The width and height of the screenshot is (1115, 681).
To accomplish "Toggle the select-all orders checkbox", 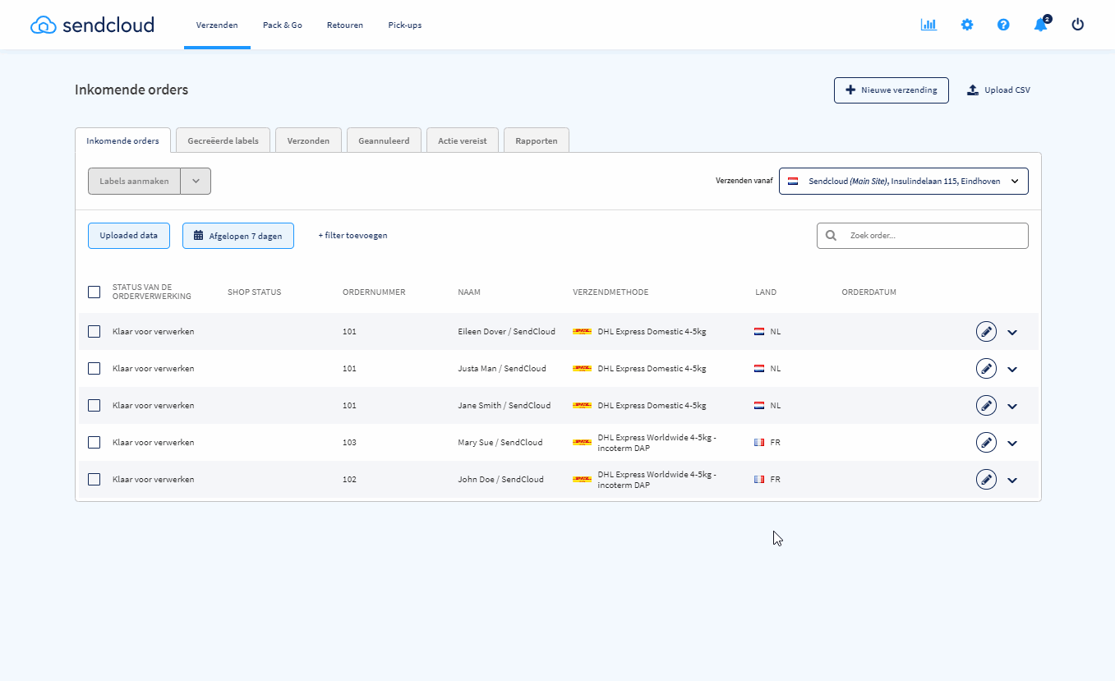I will click(94, 292).
